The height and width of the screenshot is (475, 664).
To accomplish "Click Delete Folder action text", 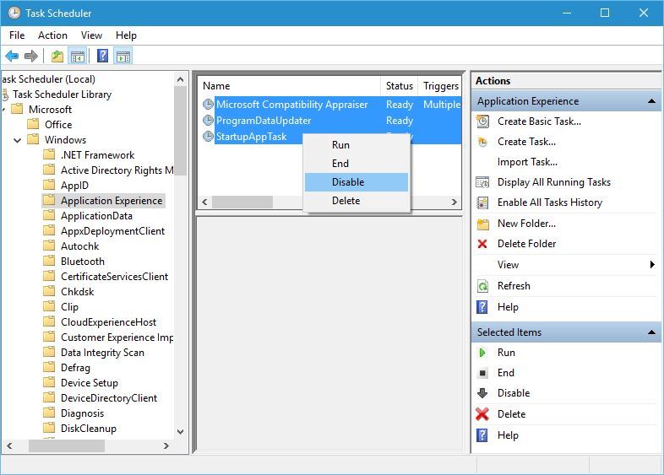I will coord(526,244).
